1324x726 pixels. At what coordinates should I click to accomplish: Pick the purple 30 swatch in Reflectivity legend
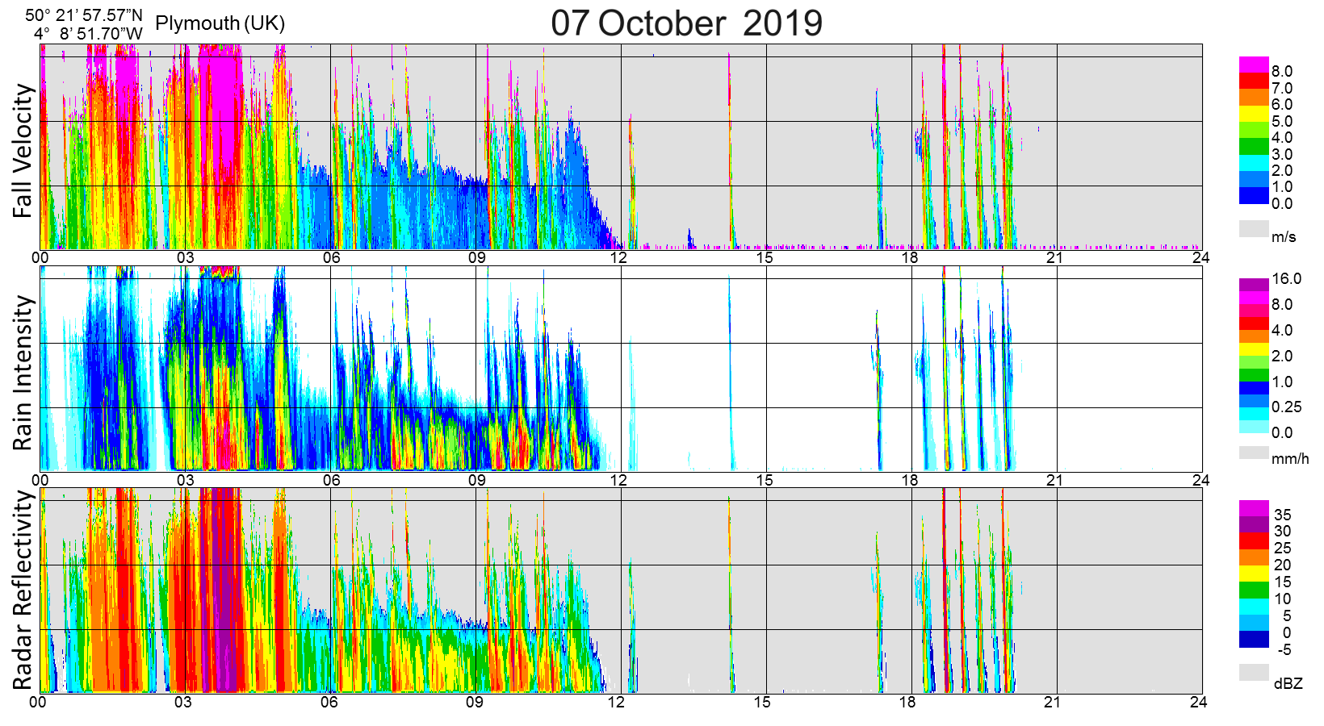coord(1254,524)
